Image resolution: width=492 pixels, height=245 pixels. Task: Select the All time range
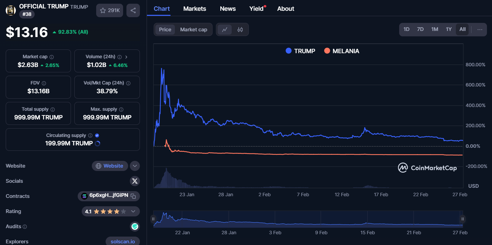462,29
